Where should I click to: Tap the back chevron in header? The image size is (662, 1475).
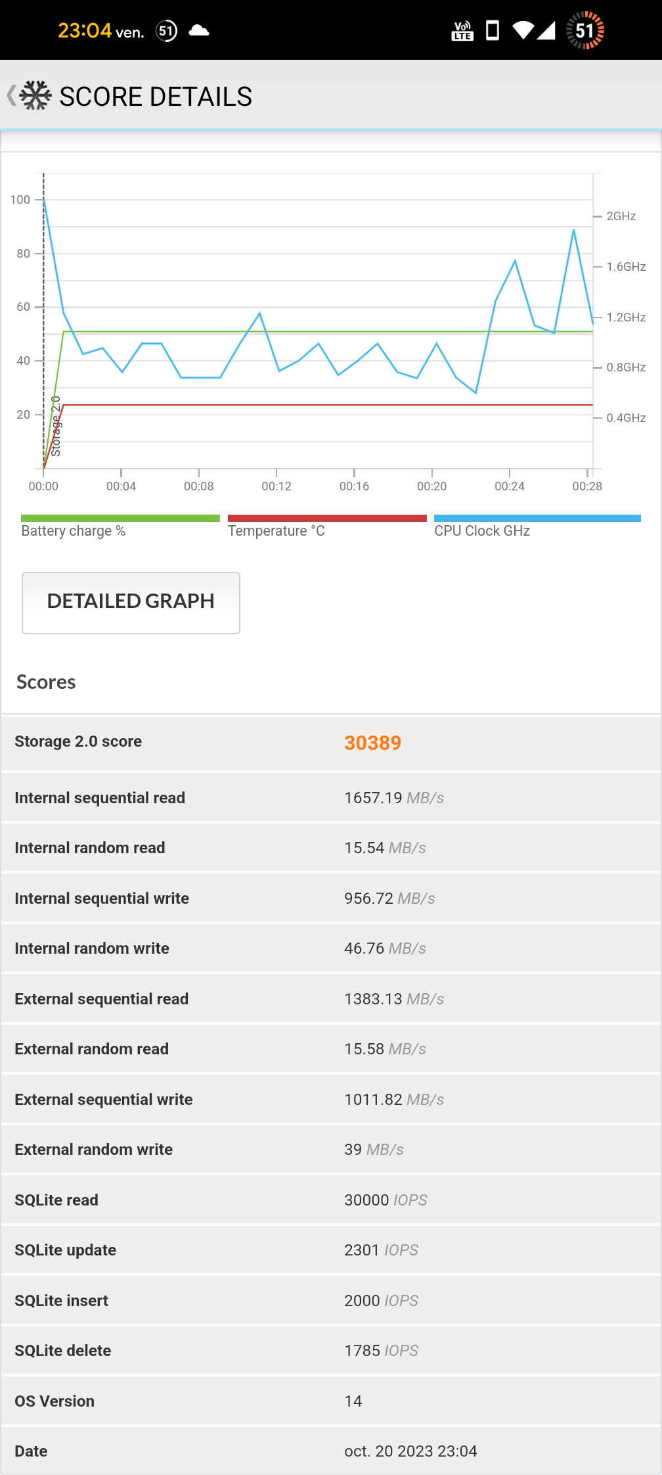(11, 96)
